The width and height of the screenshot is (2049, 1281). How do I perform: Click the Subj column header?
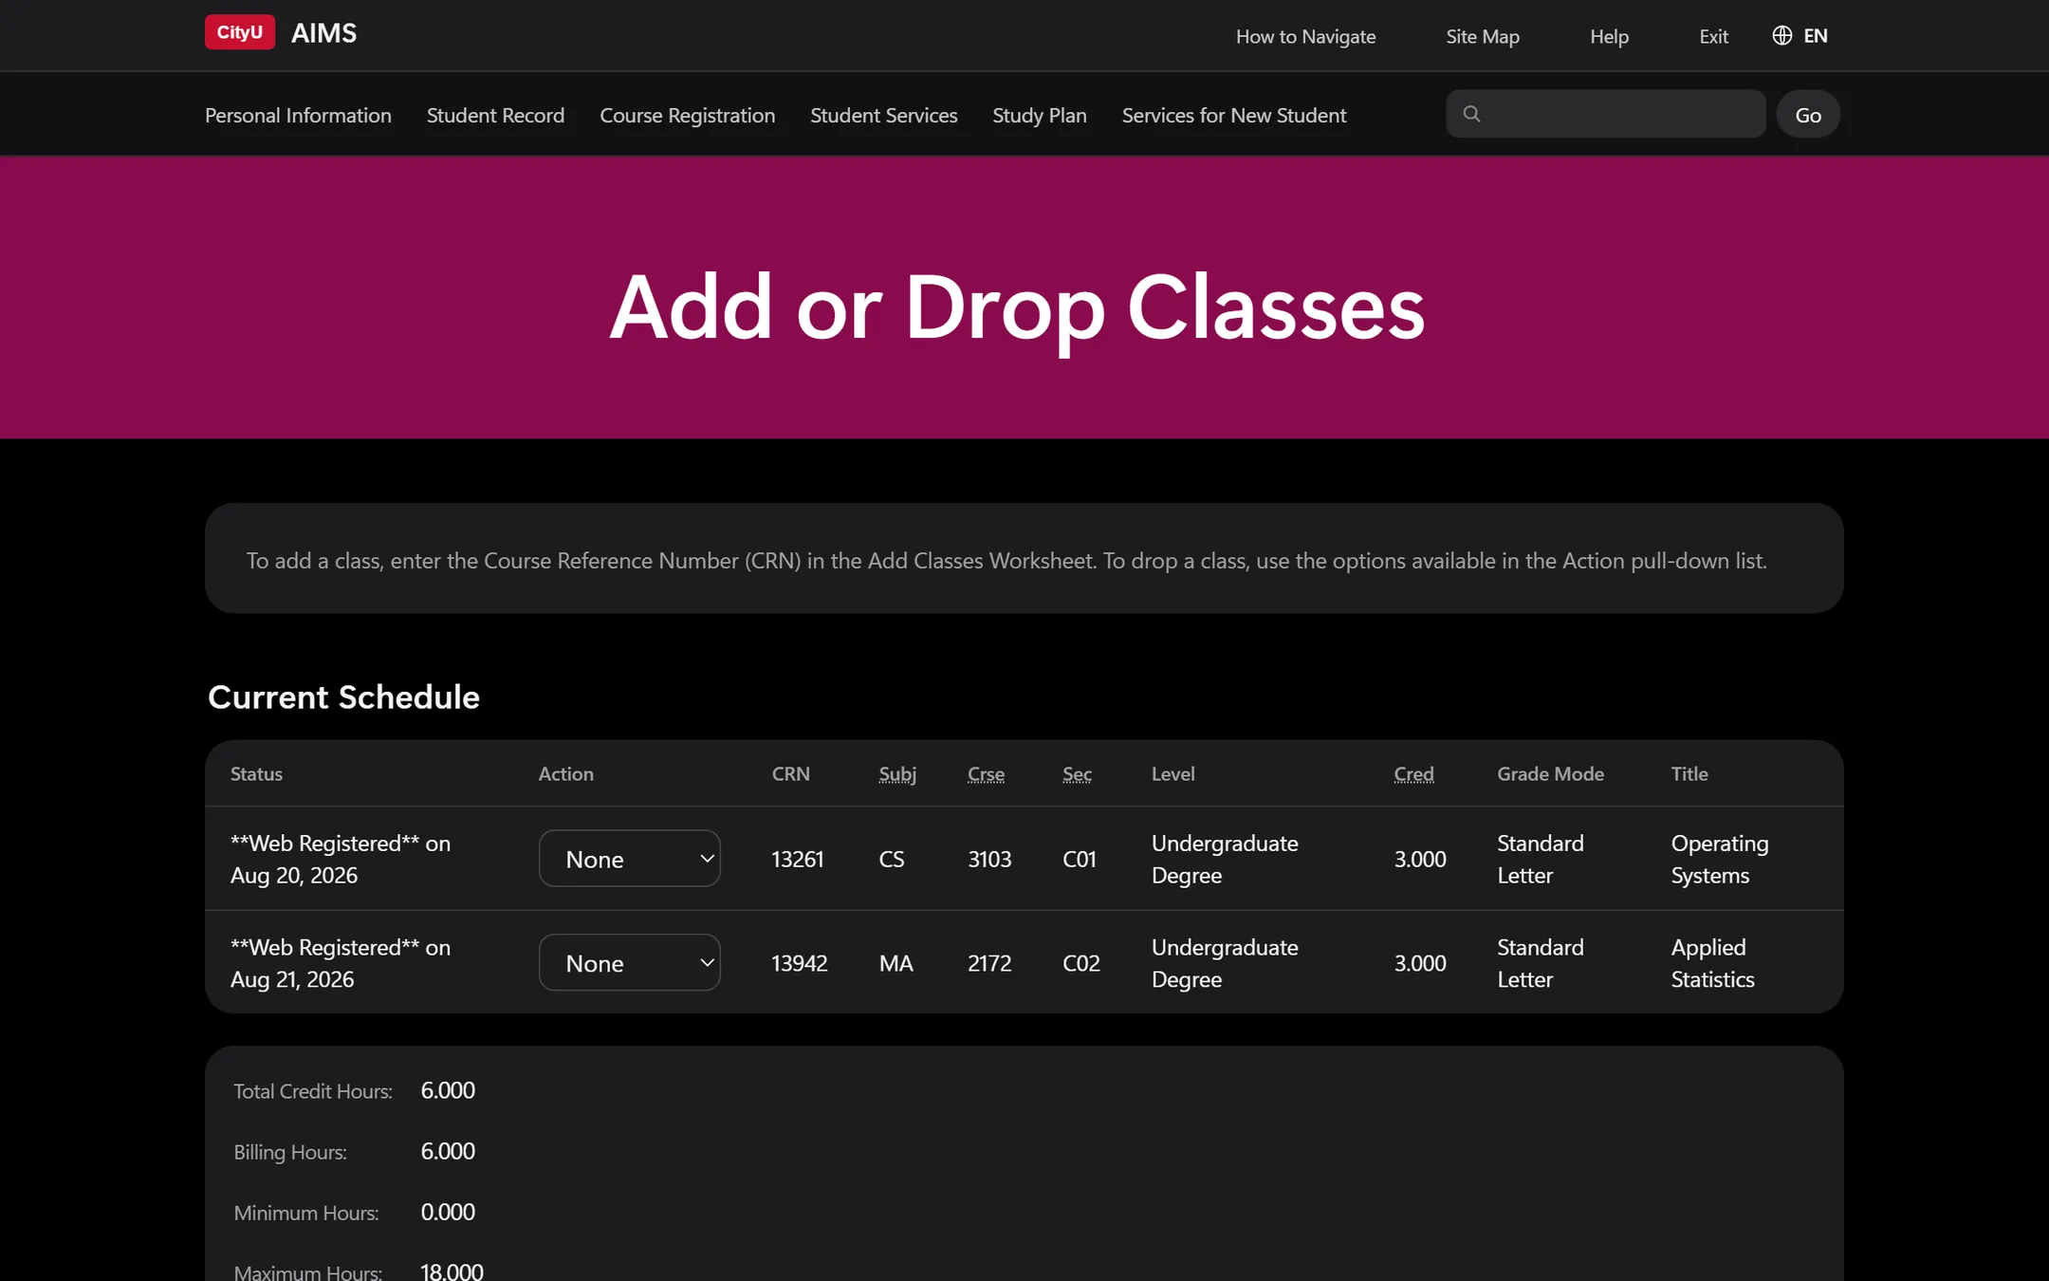pyautogui.click(x=897, y=774)
